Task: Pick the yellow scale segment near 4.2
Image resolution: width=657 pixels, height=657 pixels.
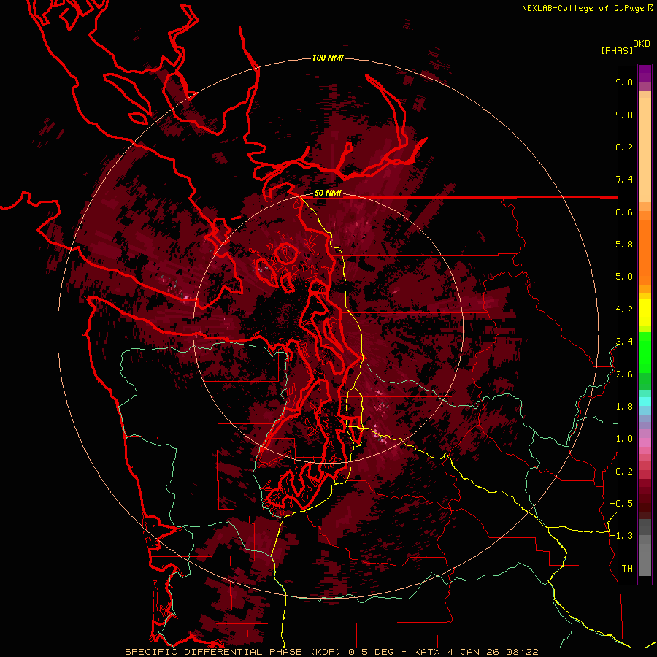Action: [645, 312]
